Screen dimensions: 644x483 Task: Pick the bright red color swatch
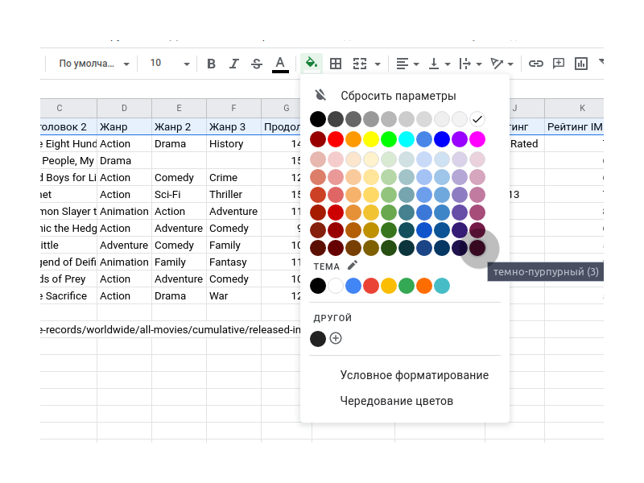tap(336, 139)
